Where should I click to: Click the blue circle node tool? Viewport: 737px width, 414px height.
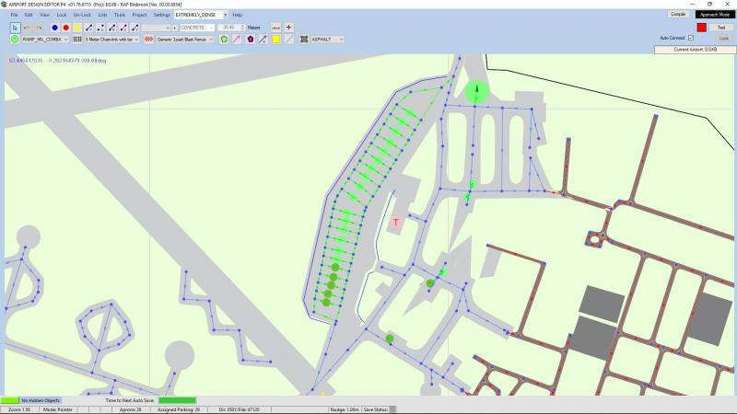click(54, 28)
